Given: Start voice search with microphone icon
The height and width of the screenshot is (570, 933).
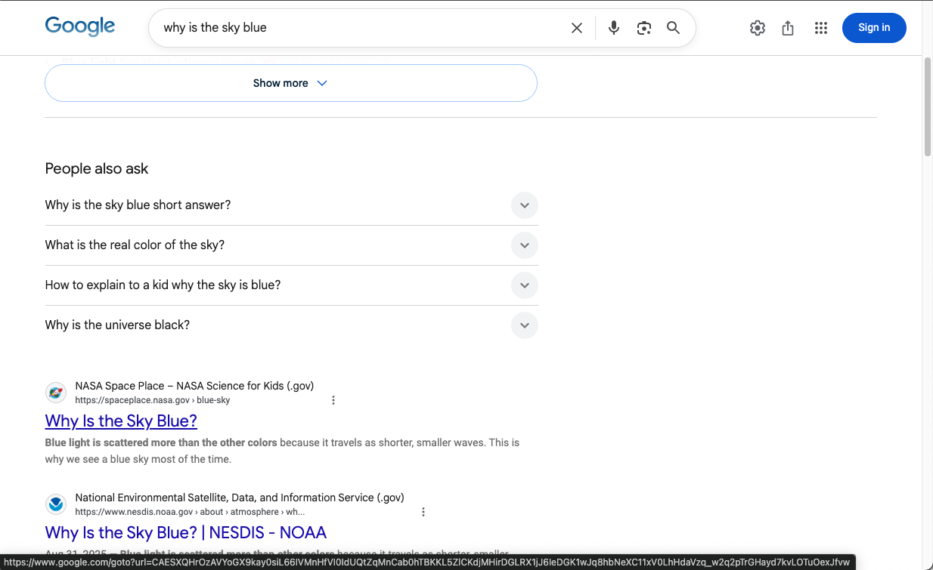Looking at the screenshot, I should 614,28.
